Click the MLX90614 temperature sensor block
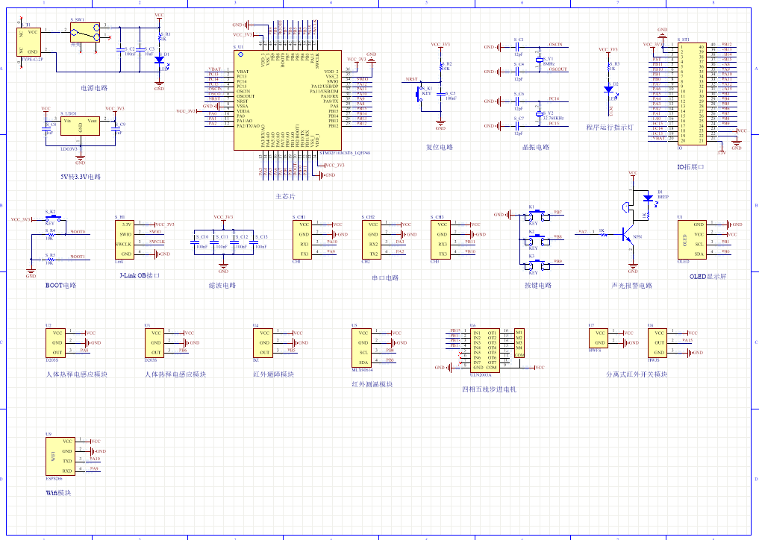 pos(363,348)
